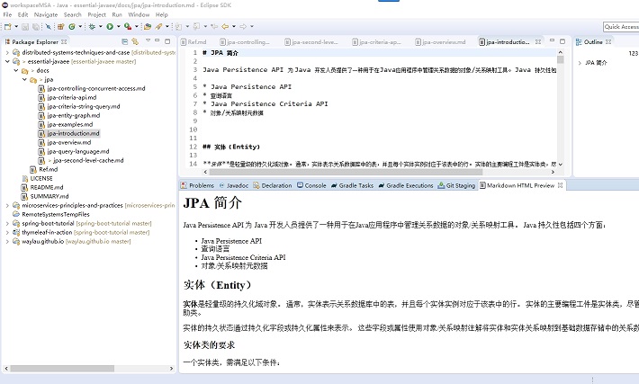Open the Javadoc view tab
The image size is (639, 384).
coord(234,185)
